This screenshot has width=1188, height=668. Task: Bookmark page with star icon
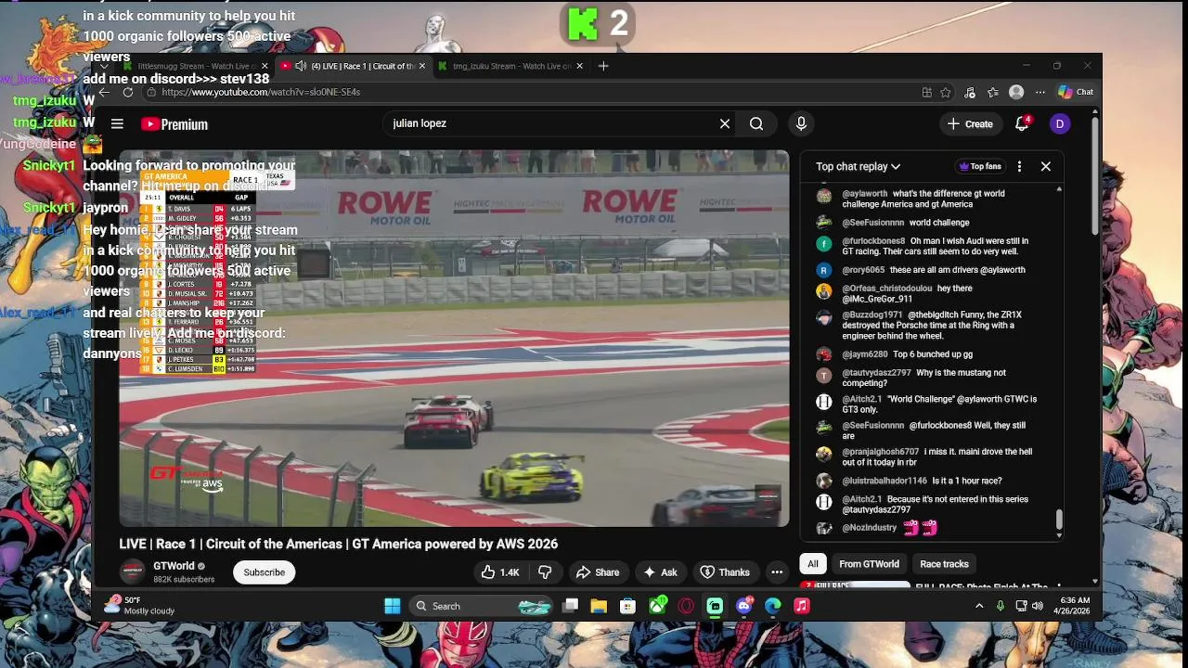(x=946, y=92)
